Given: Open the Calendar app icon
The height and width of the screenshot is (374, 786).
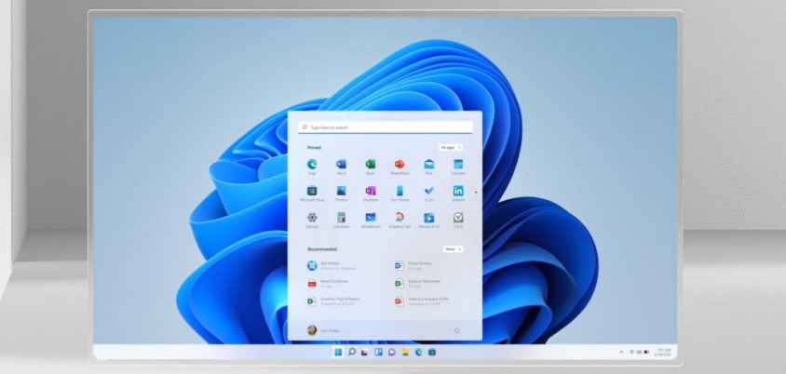Looking at the screenshot, I should tap(457, 165).
